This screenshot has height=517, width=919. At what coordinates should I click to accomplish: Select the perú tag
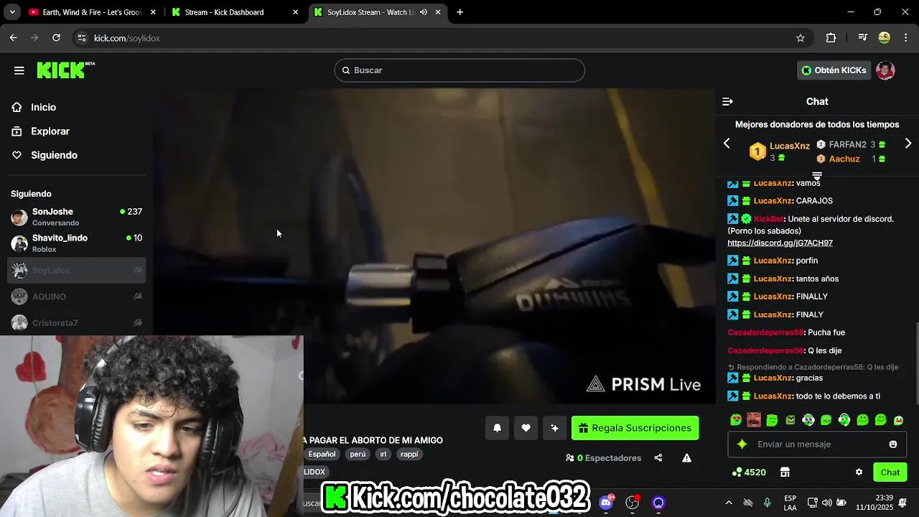click(358, 455)
